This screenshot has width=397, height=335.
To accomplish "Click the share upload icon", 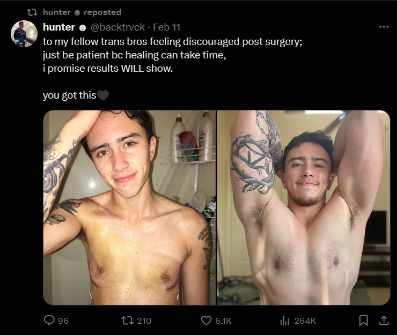I will (384, 321).
